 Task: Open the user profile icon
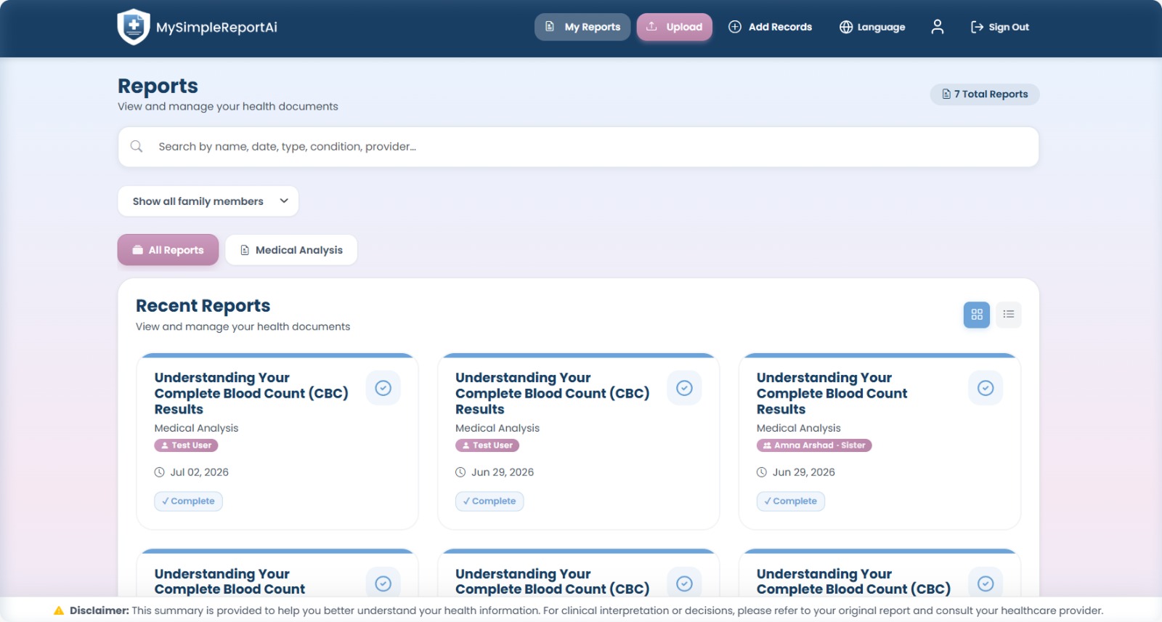tap(938, 27)
